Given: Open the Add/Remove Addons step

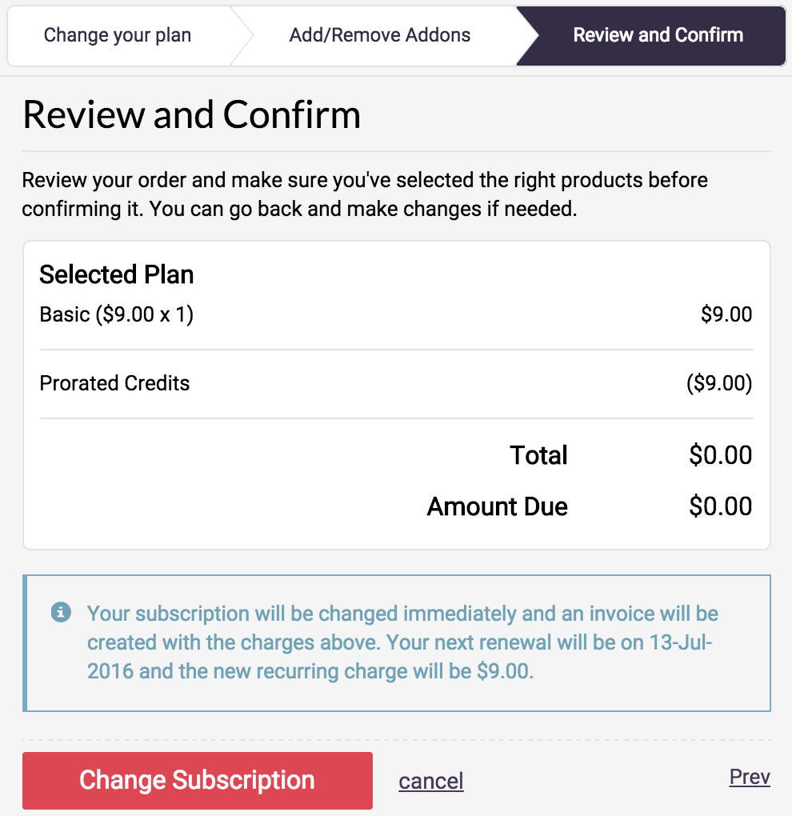Looking at the screenshot, I should [x=380, y=35].
